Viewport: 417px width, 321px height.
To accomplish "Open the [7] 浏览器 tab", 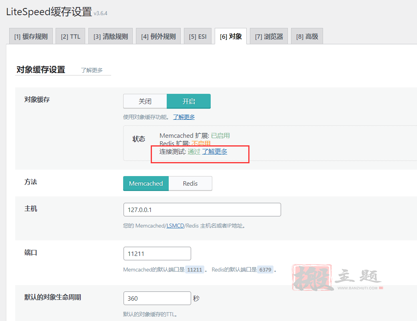I will pyautogui.click(x=269, y=36).
